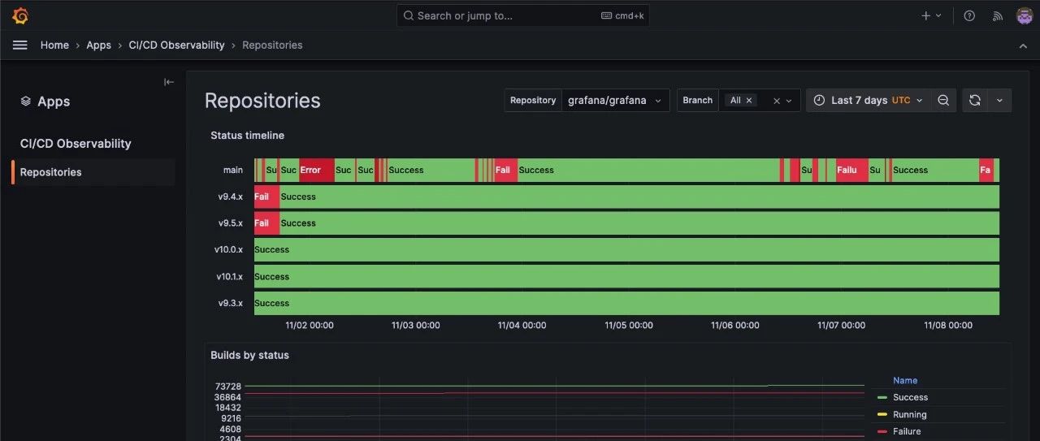Screen dimensions: 1040x441
Task: Click the Failu segment on main row
Action: coord(851,171)
